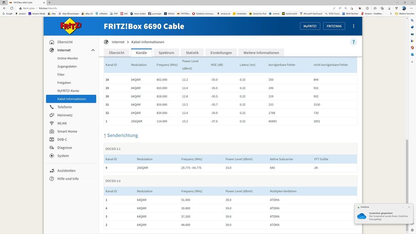This screenshot has height=234, width=416.
Task: Click the 256QAM cell in 114.000 row
Action: click(x=136, y=121)
